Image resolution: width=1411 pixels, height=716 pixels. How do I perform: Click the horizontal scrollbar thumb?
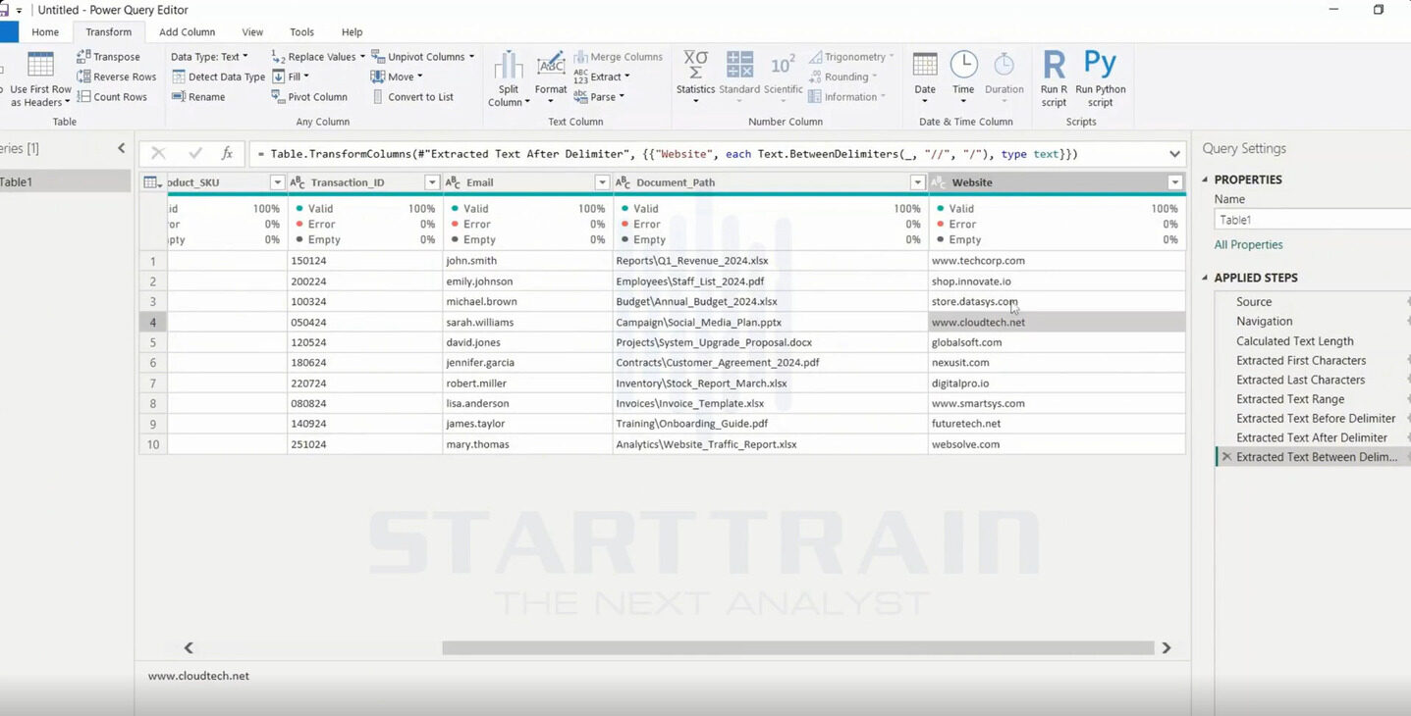point(797,648)
